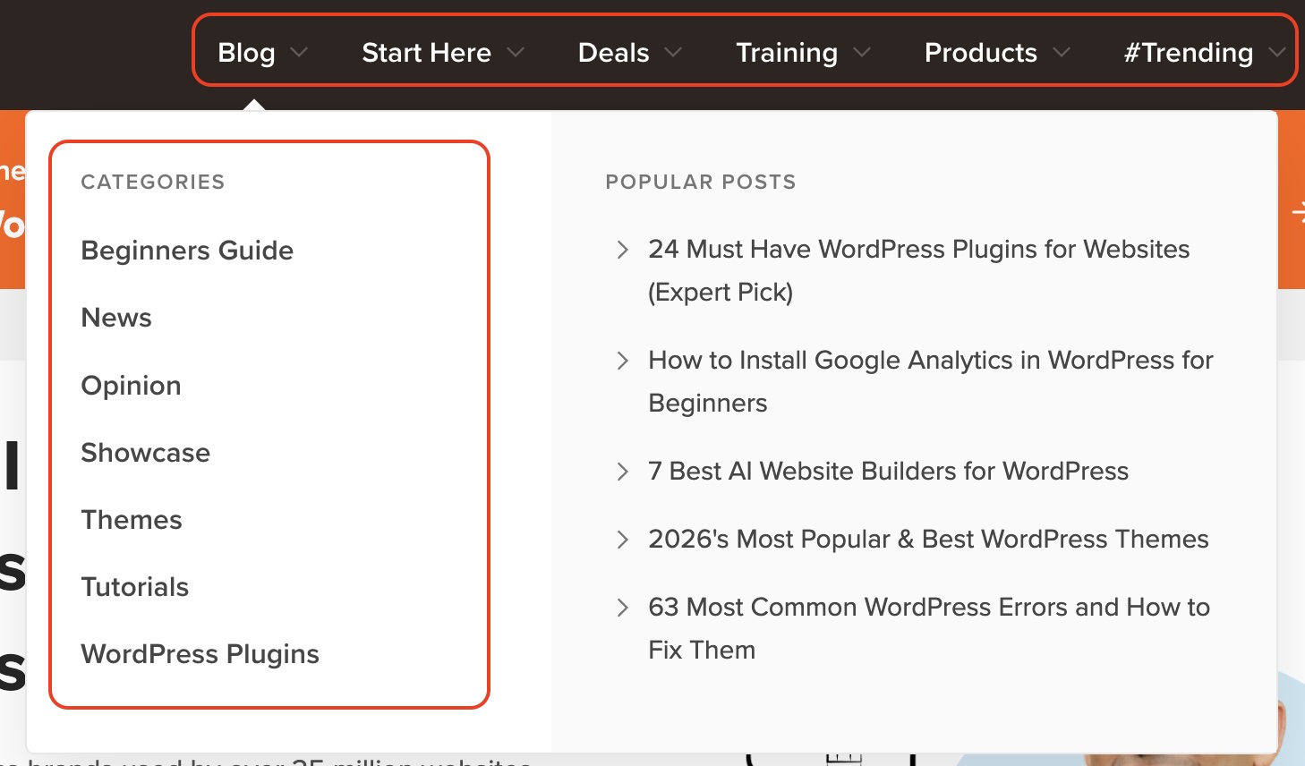The width and height of the screenshot is (1305, 766).
Task: Click arrow icon beside 2026's Most Popular Themes
Action: [623, 540]
